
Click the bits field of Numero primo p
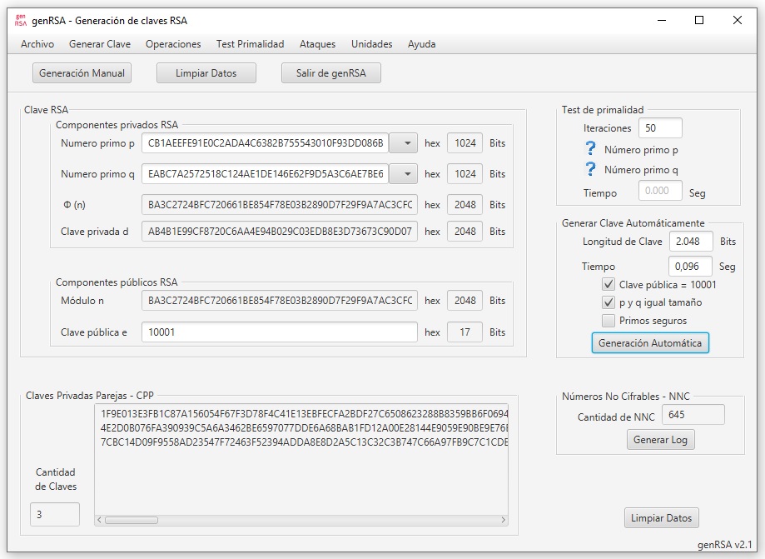465,143
